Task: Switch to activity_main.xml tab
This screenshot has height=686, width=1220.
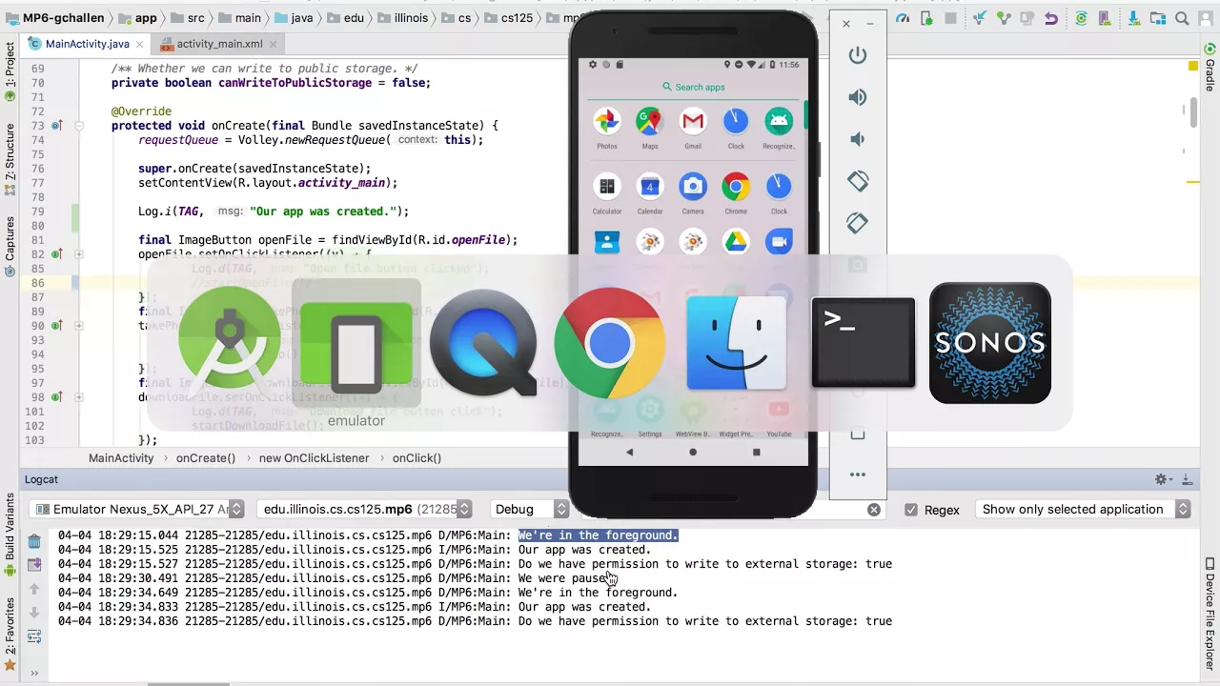Action: 218,44
